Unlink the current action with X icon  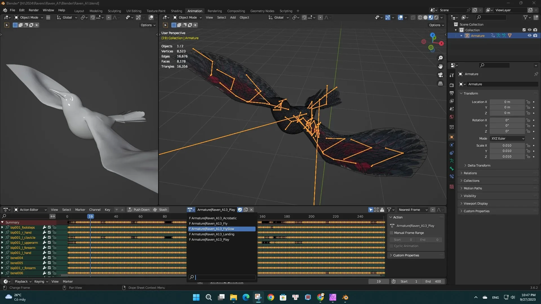pos(251,210)
